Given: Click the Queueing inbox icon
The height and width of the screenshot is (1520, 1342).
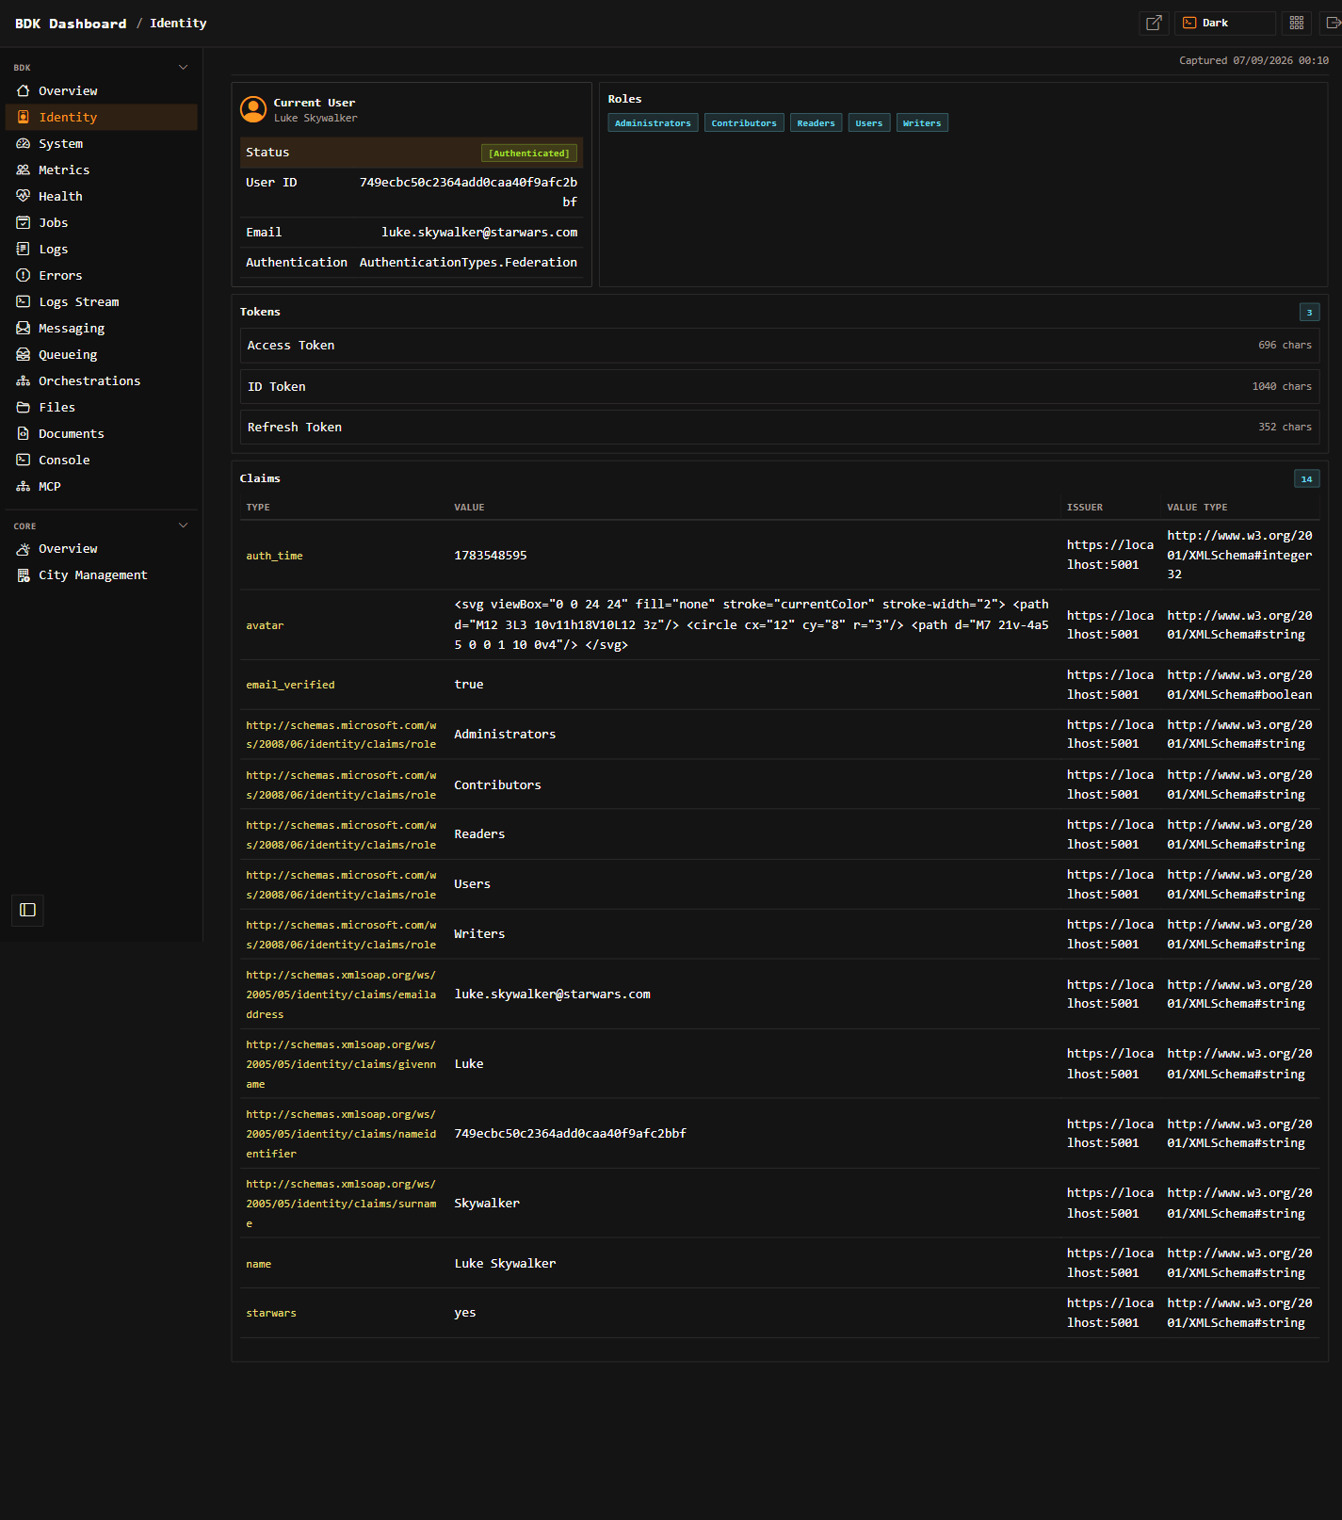Looking at the screenshot, I should click(x=24, y=354).
